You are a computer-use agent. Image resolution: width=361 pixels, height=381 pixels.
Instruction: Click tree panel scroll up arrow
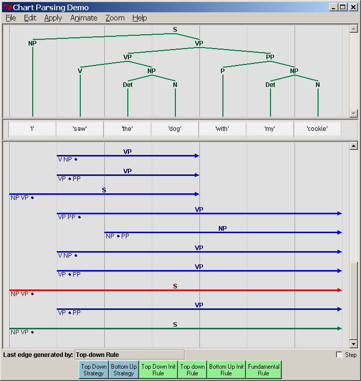pyautogui.click(x=354, y=29)
